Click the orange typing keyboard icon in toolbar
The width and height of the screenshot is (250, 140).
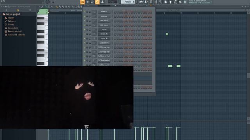[82, 2]
